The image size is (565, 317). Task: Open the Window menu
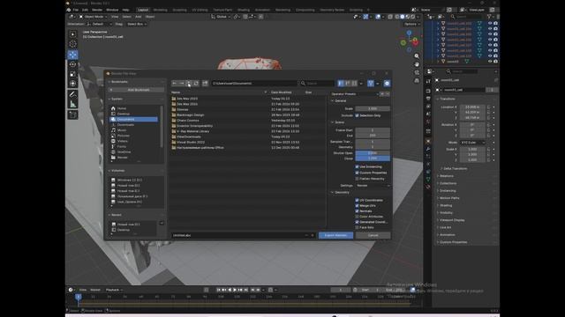pos(112,10)
